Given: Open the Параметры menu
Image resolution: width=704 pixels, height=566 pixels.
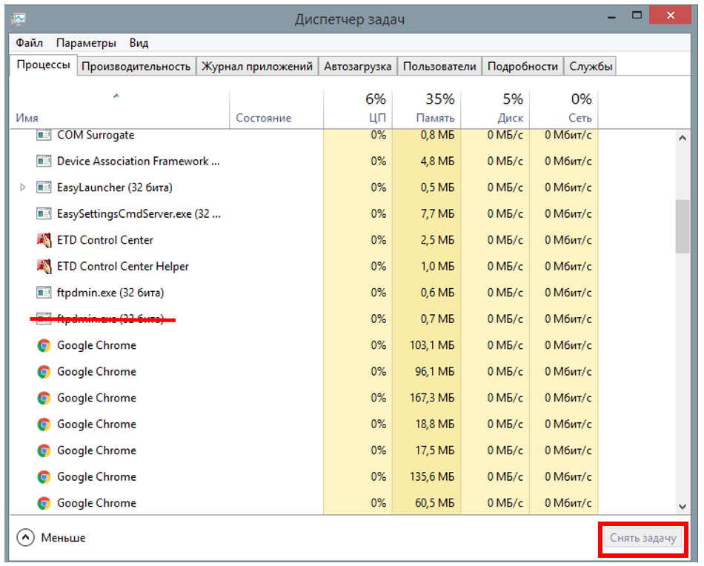Looking at the screenshot, I should [86, 43].
